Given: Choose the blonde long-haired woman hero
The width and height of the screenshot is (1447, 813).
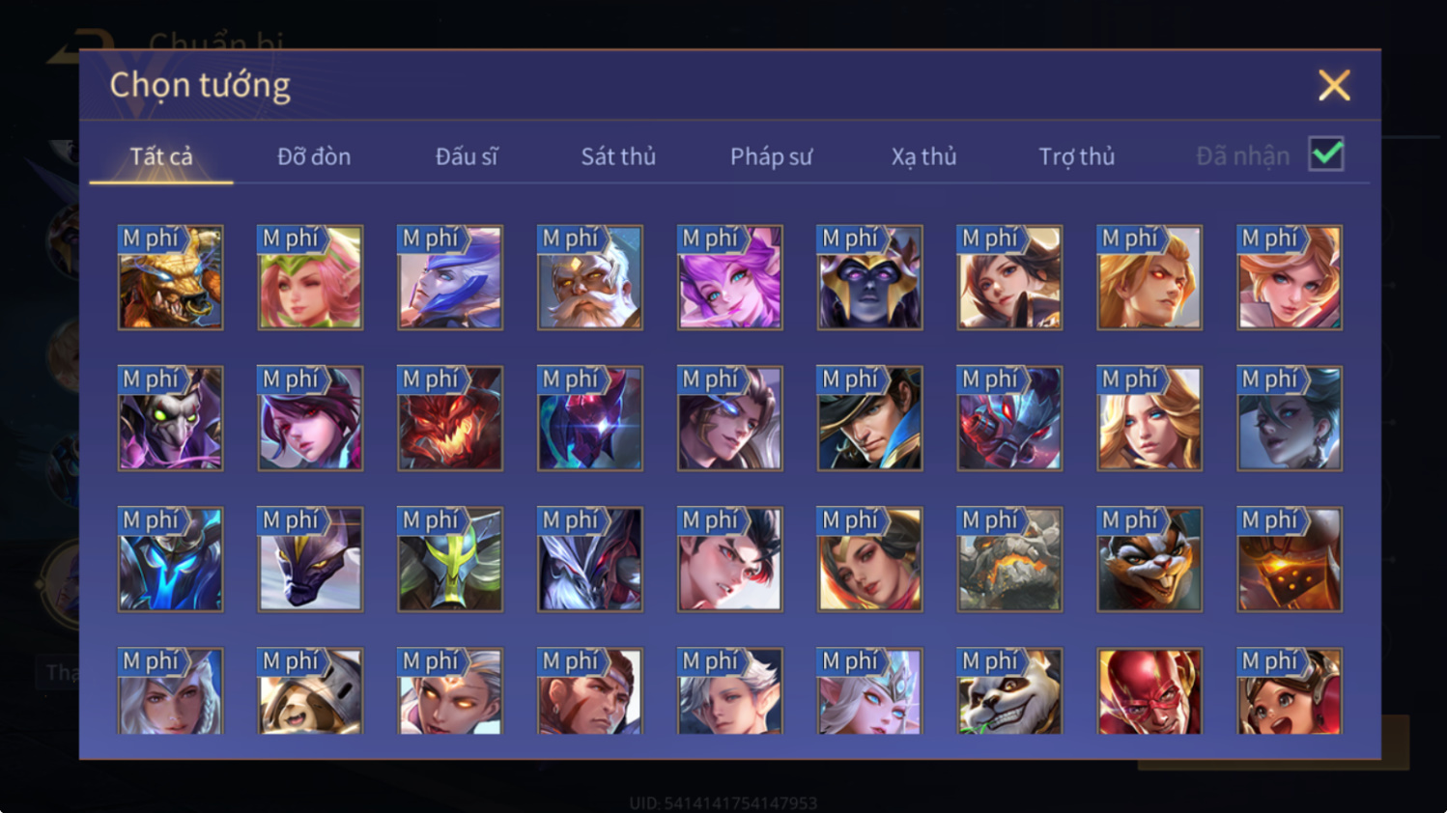Looking at the screenshot, I should click(1149, 419).
